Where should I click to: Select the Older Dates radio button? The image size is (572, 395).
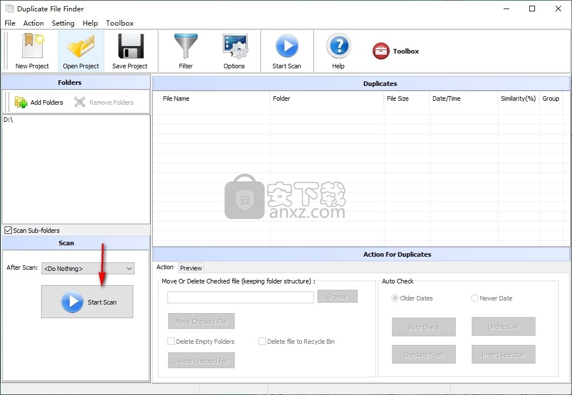tap(395, 298)
